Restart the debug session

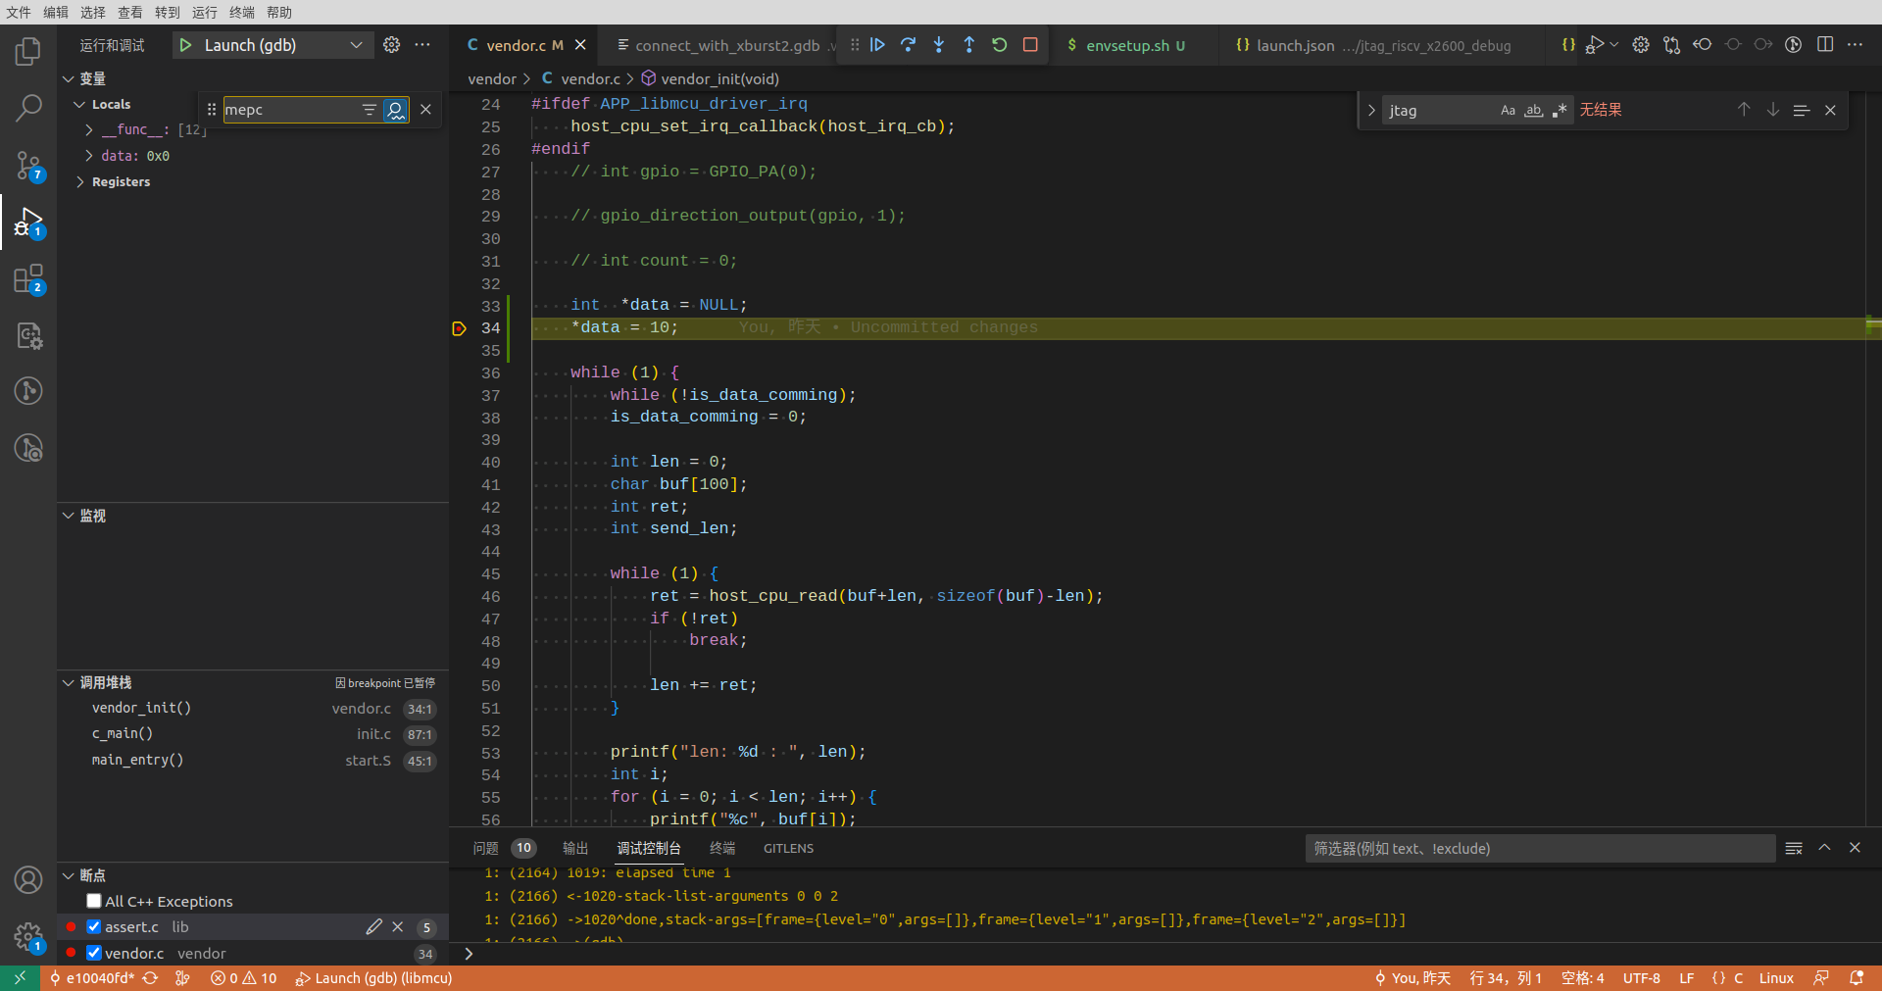point(1000,45)
